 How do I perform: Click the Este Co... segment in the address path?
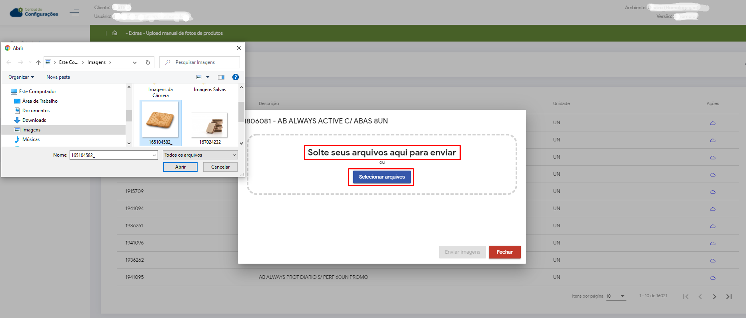(69, 62)
